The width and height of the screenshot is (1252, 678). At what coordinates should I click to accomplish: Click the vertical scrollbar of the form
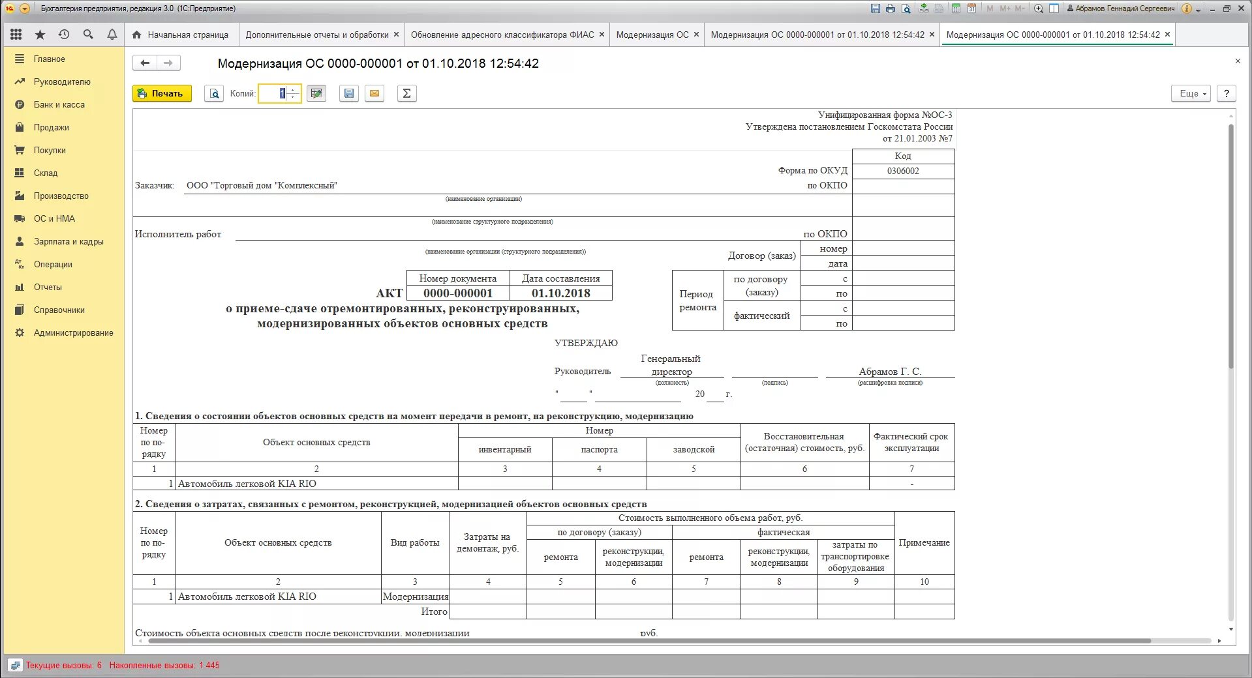pos(1231,246)
